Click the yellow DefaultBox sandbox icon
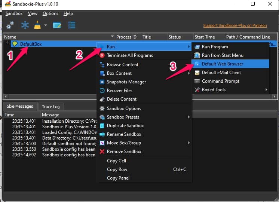 tap(15, 44)
